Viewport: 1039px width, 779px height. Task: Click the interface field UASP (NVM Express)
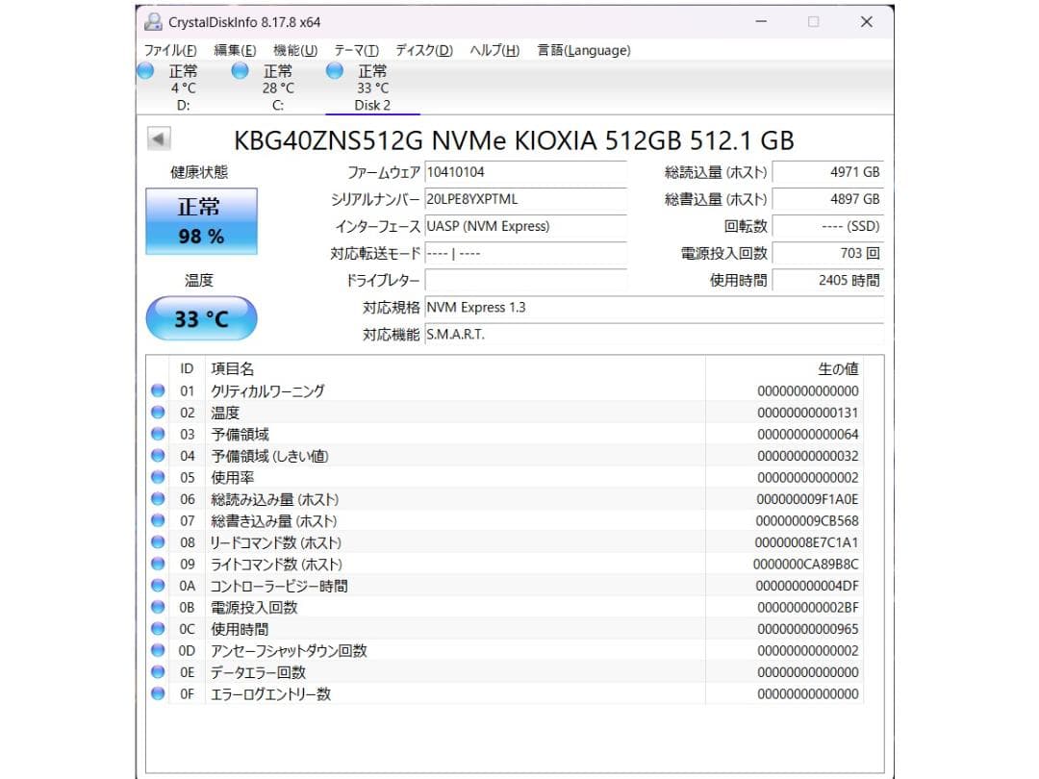coord(525,227)
